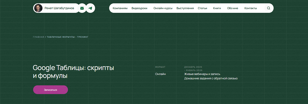Open the Статьи page
The height and width of the screenshot is (104, 308).
203,8
